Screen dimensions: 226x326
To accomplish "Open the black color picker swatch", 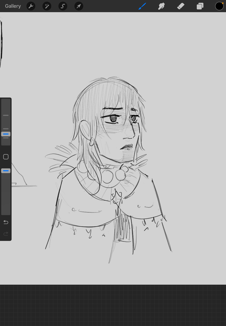I will point(219,6).
